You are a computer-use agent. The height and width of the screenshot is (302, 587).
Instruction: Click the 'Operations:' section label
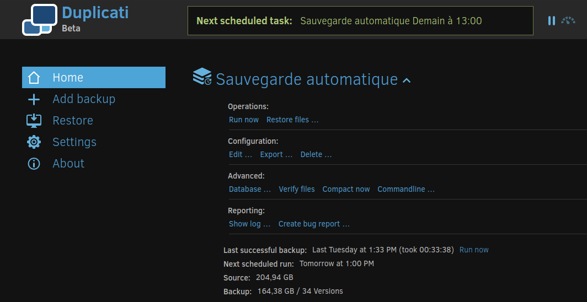point(248,106)
